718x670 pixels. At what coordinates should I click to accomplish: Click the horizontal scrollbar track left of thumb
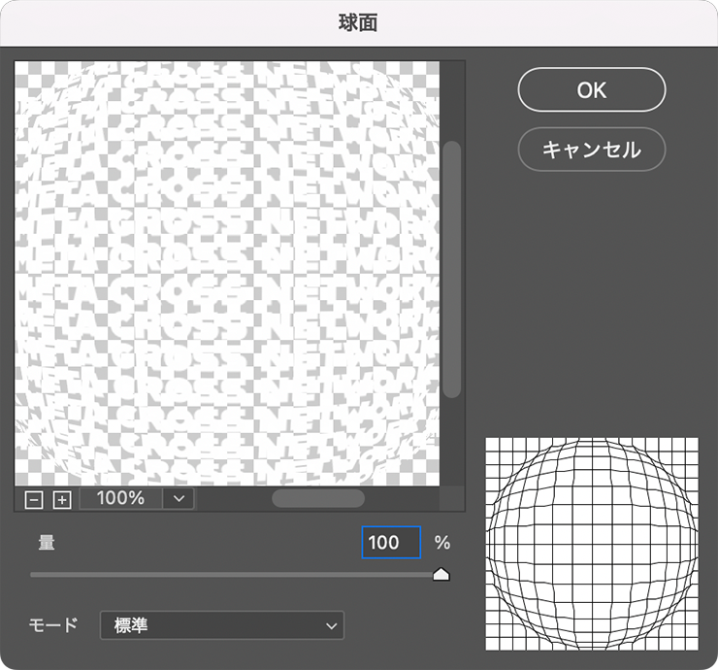click(233, 498)
